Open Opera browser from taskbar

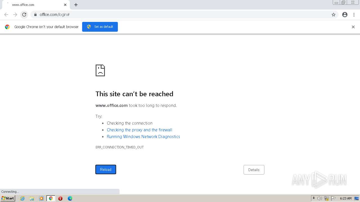coord(60,198)
